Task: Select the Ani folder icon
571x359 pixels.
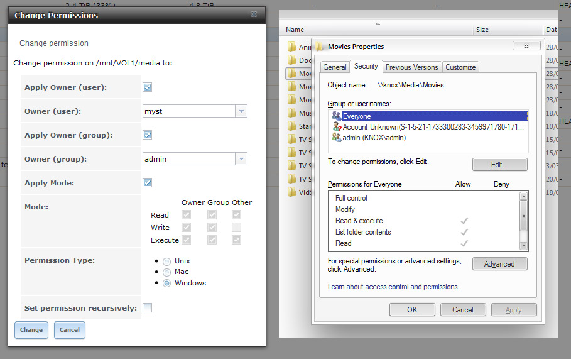Action: 291,47
